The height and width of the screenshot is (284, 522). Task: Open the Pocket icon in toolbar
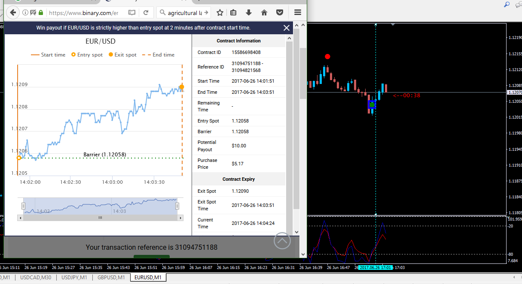[279, 12]
